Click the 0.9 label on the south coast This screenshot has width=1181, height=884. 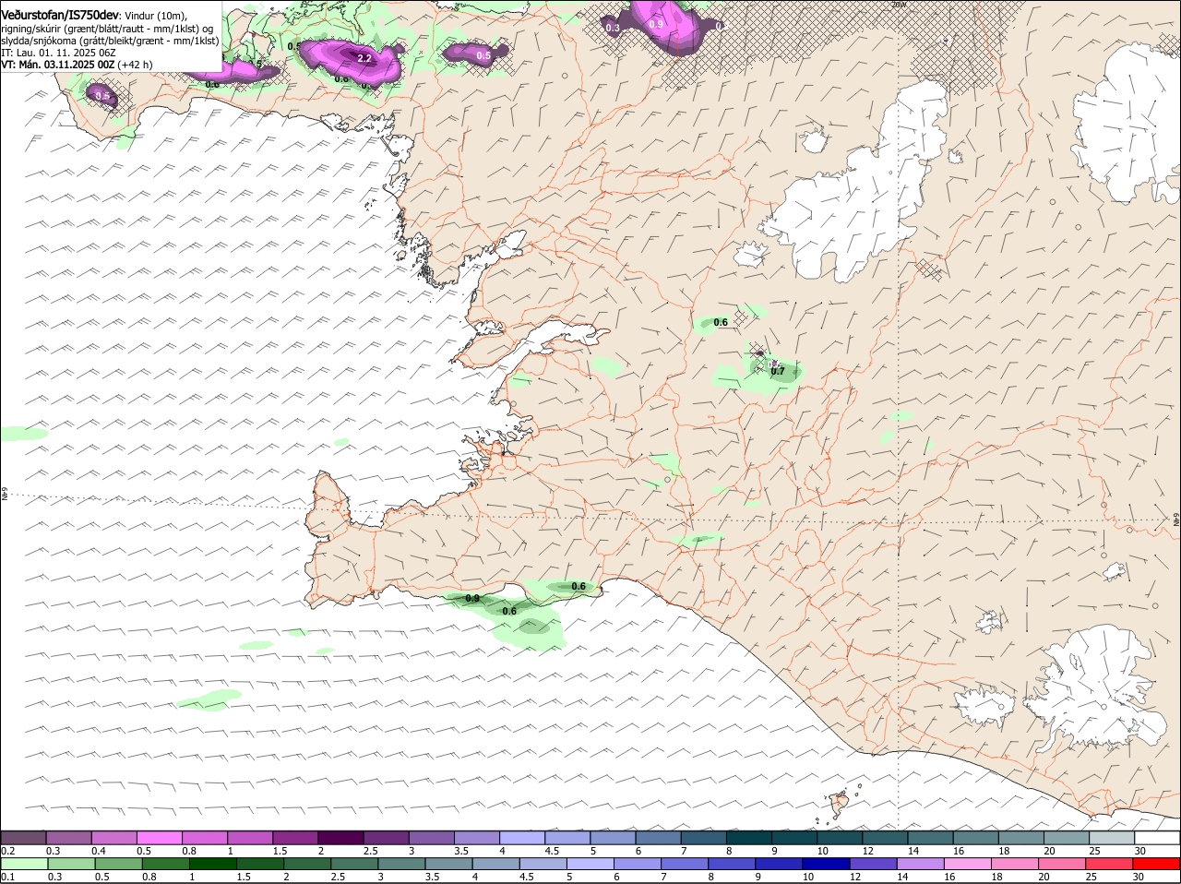pos(472,599)
